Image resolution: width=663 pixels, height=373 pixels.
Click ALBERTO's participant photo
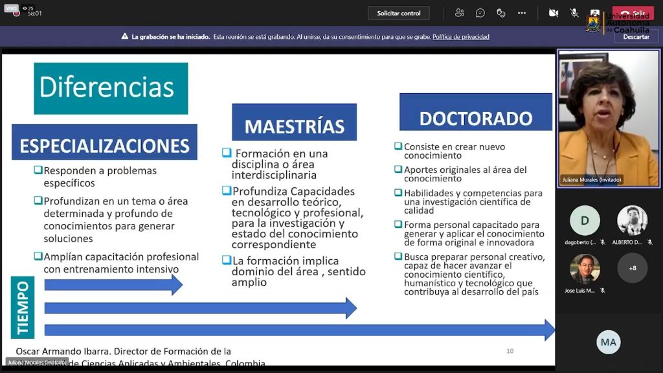632,221
